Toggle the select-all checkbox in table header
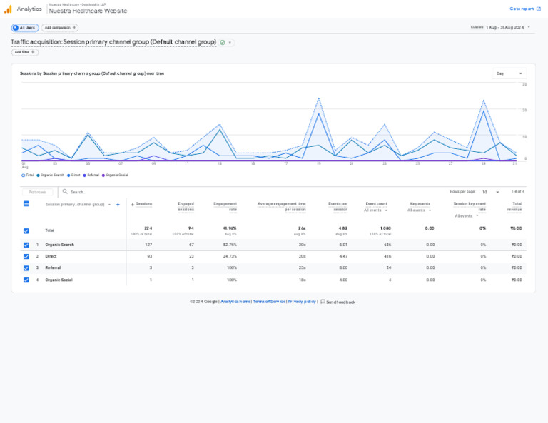 26,204
